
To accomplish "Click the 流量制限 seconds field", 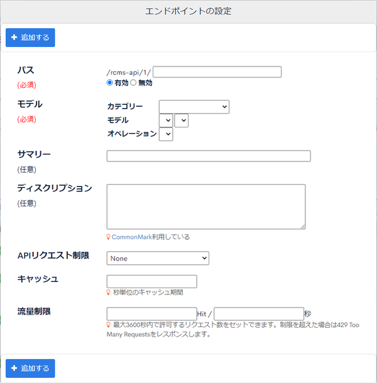I will (259, 314).
